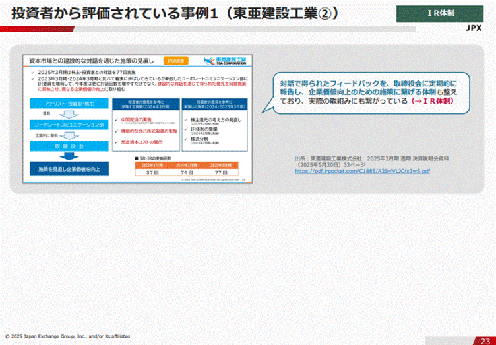The image size is (496, 345).
Task: Click the TOA Corporation logo
Action: click(229, 59)
